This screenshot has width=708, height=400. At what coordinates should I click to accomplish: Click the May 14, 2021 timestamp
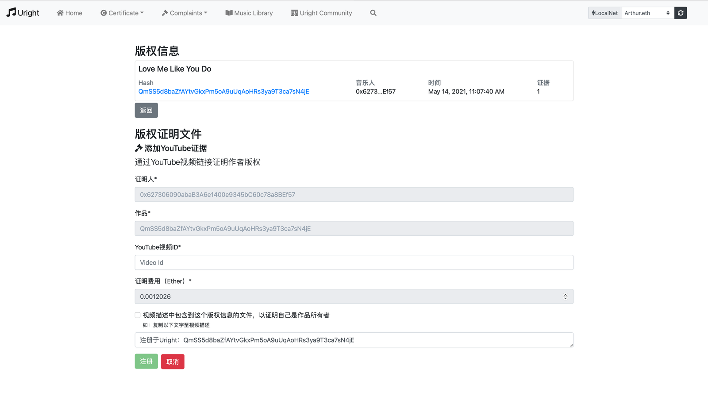(466, 92)
